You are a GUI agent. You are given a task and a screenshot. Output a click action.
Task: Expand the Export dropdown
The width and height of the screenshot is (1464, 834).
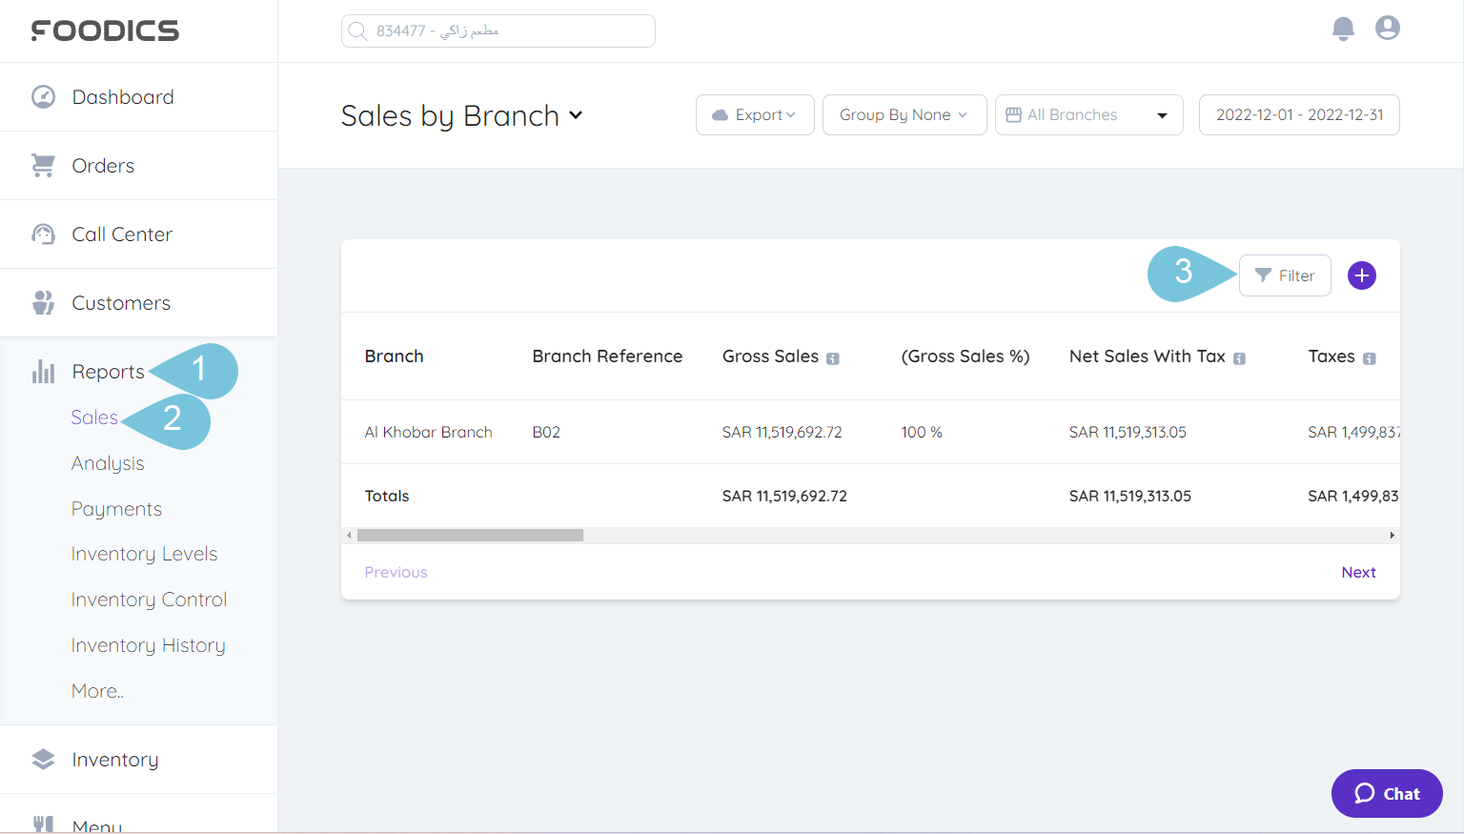click(x=755, y=114)
